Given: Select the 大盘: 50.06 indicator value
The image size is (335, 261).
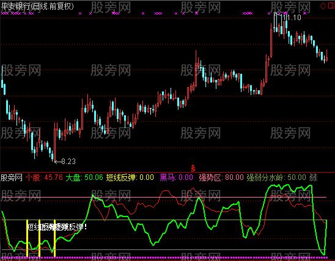Looking at the screenshot, I should pyautogui.click(x=84, y=177).
